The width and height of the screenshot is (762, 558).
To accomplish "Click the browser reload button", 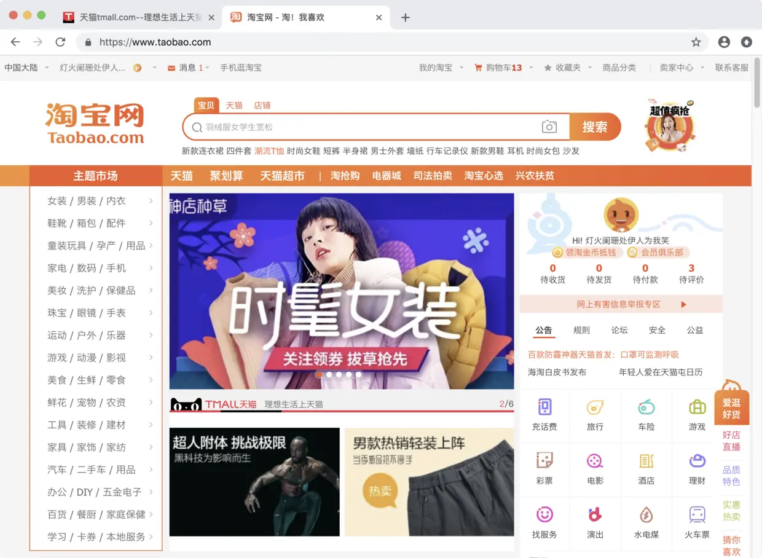I will coord(60,42).
